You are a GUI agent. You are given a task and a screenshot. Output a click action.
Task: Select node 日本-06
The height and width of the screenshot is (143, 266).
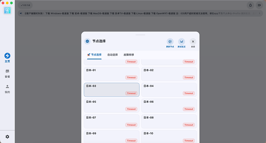(x=169, y=105)
